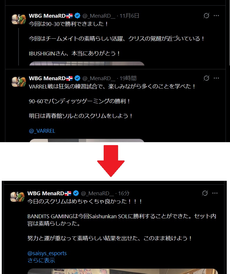
Task: Click Grok icon on 11月6日 tweet
Action: click(x=206, y=16)
